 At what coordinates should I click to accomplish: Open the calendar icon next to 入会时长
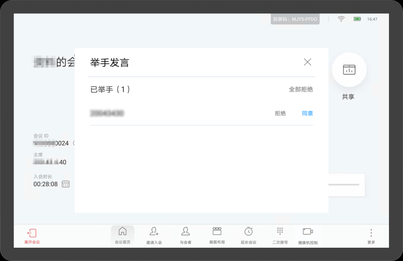pos(65,184)
